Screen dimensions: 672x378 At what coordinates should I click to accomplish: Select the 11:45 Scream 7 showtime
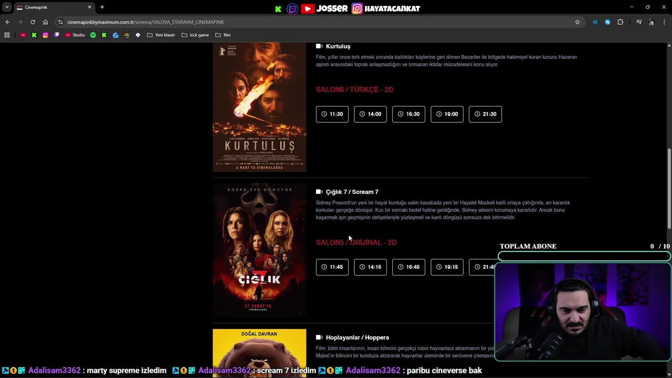coord(332,267)
